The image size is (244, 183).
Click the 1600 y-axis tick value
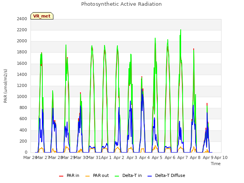(x=22, y=64)
